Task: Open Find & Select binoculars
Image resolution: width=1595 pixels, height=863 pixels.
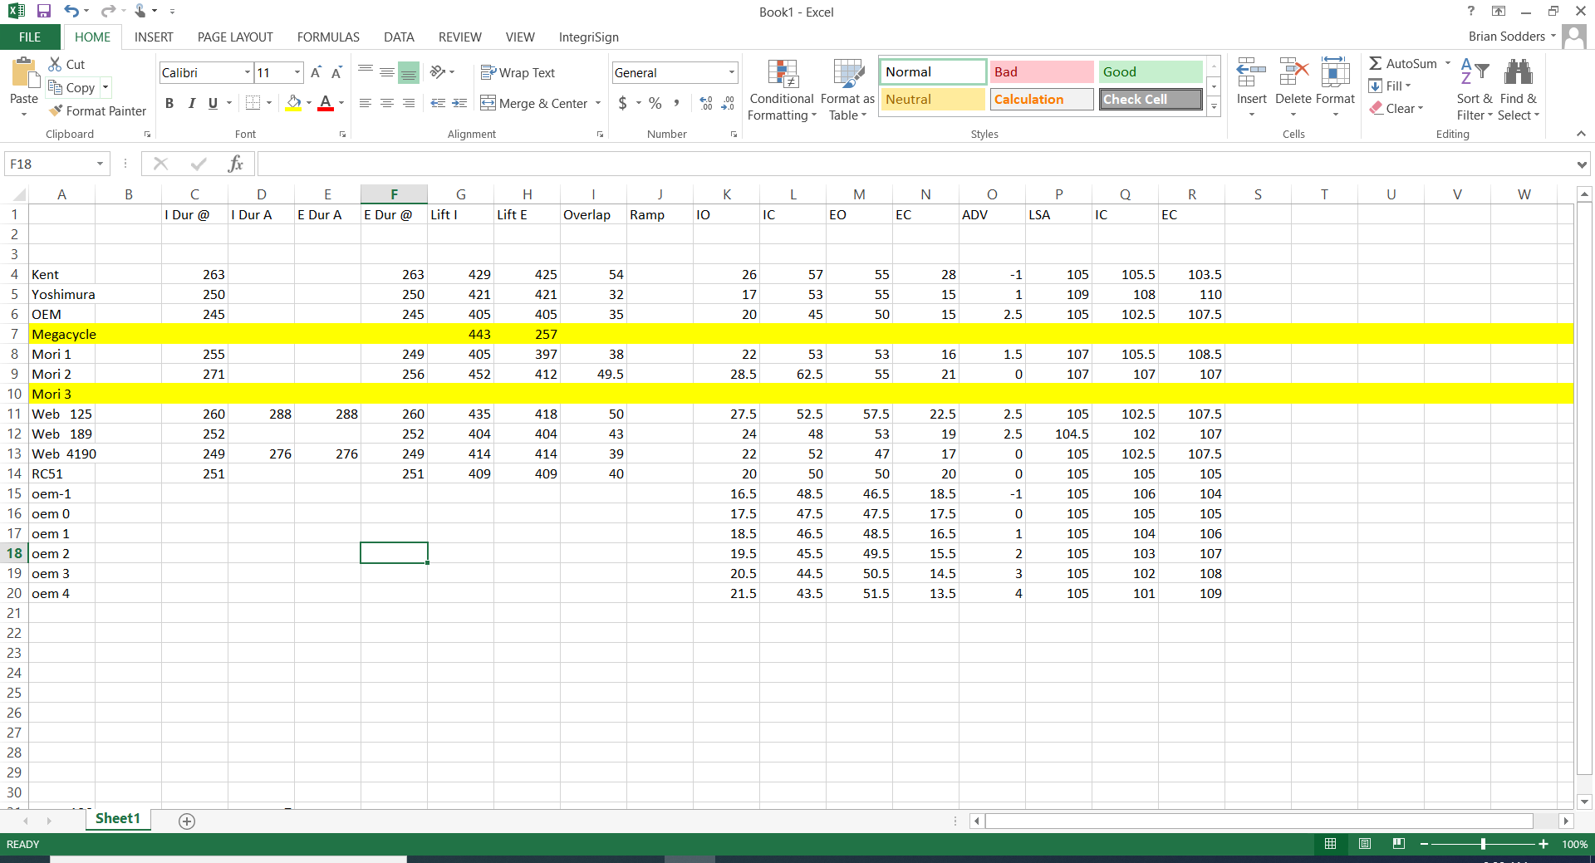Action: coord(1519,90)
